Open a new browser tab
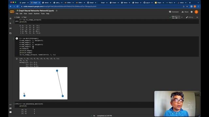209x117 pixels. click(190, 3)
